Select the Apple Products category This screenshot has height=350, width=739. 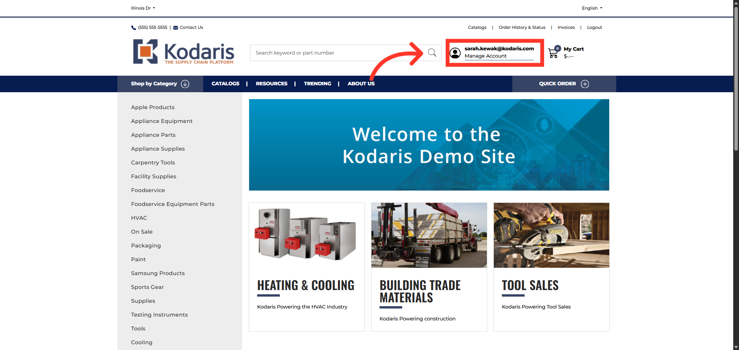152,107
